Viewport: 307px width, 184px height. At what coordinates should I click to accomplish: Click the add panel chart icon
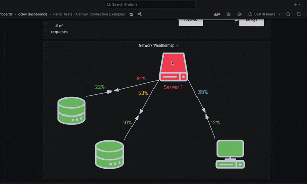pyautogui.click(x=217, y=14)
